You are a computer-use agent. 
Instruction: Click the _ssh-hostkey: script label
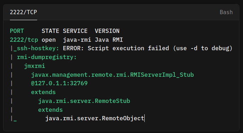(x=36, y=48)
